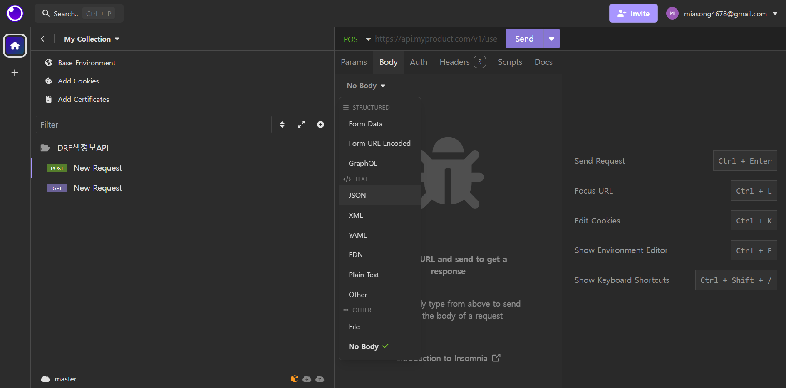Click the cloud push upload icon
Viewport: 786px width, 388px height.
320,378
